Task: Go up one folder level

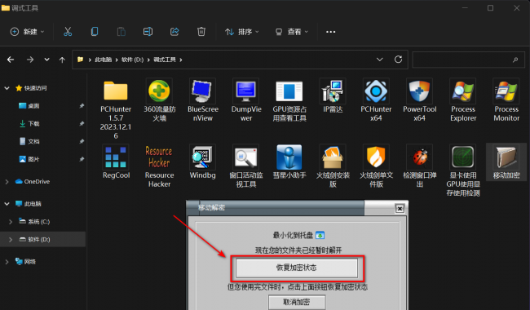Action: pos(62,60)
